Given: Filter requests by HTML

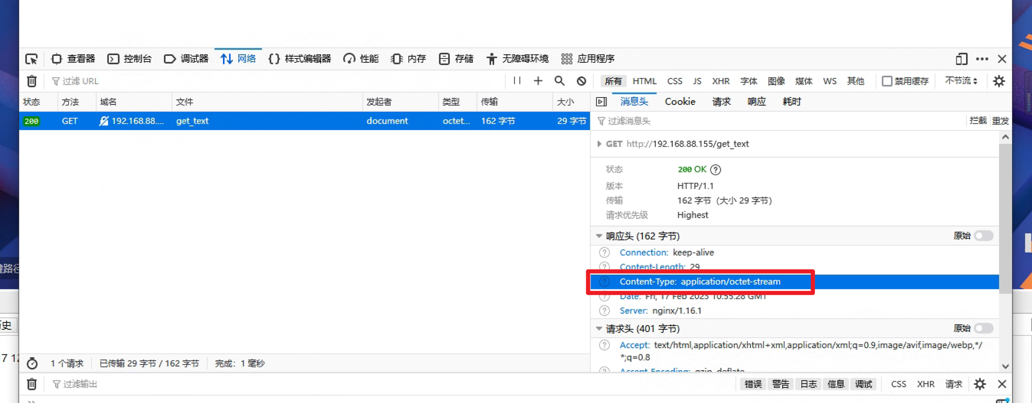Looking at the screenshot, I should click(x=644, y=81).
